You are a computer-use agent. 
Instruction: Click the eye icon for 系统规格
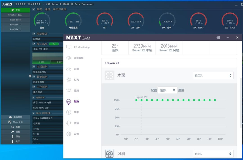pyautogui.click(x=69, y=58)
